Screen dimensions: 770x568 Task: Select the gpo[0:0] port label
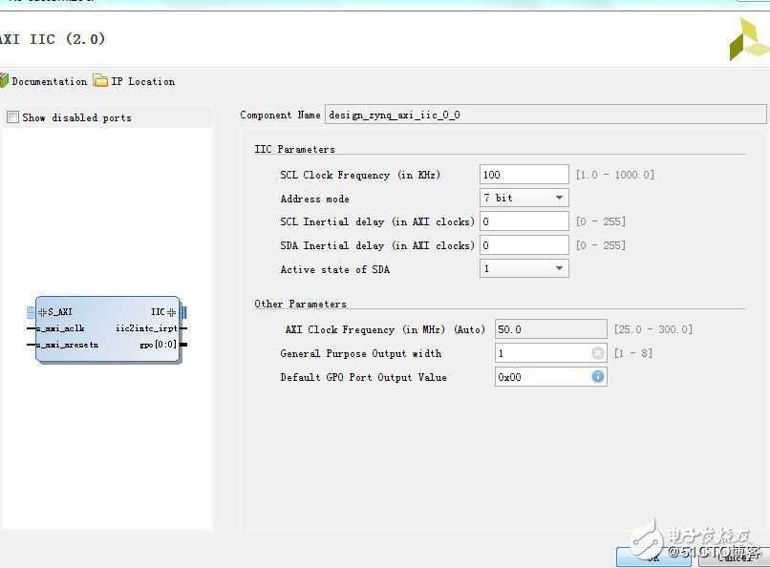click(x=159, y=345)
